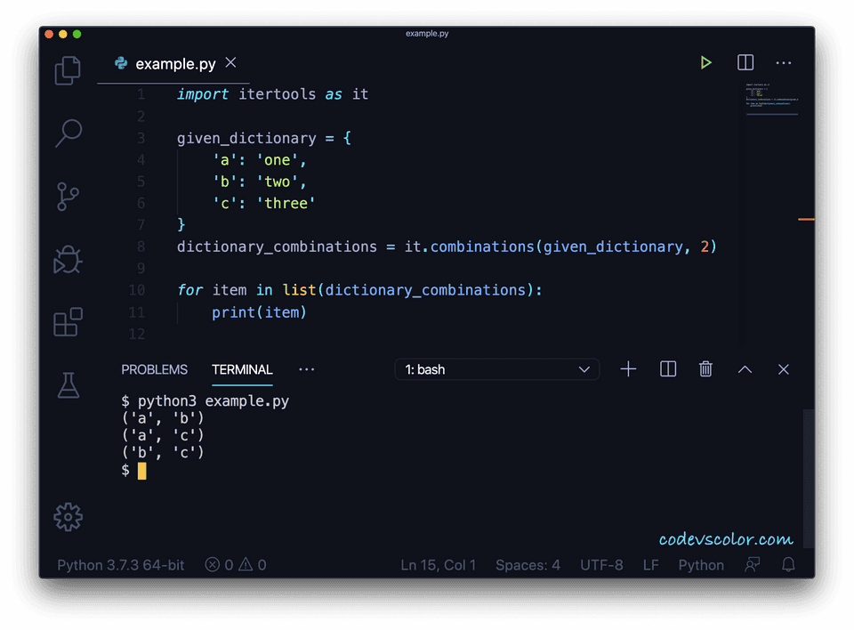Open Settings from the gear icon
854x630 pixels.
[x=68, y=517]
